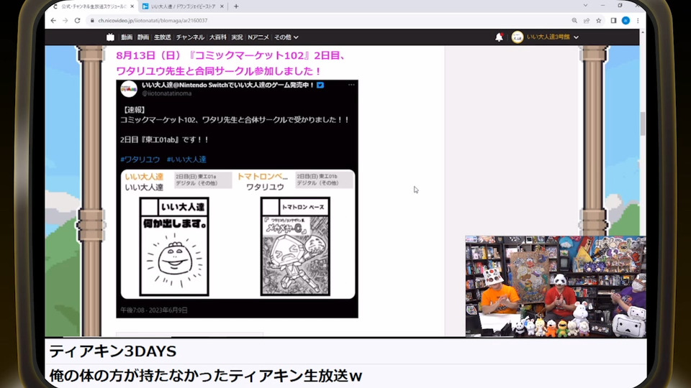Open site info lock icon in address bar
The height and width of the screenshot is (388, 691).
coord(92,21)
